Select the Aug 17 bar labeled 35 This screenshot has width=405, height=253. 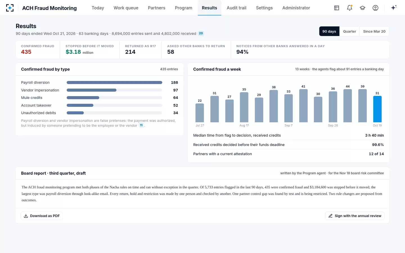tap(244, 107)
